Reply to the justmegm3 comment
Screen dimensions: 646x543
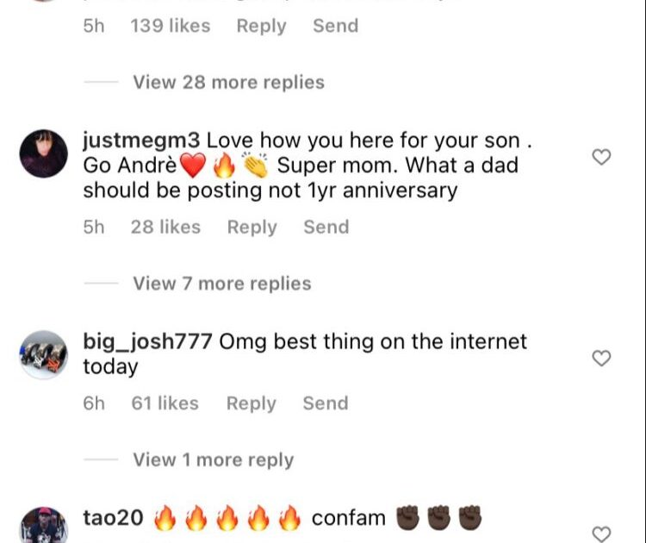coord(252,228)
